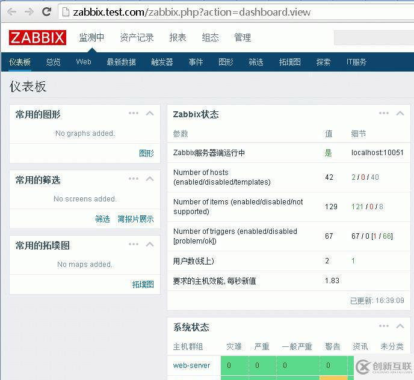This screenshot has height=380, width=414.
Task: Open options dots for 系统状态 widget
Action: pyautogui.click(x=384, y=326)
